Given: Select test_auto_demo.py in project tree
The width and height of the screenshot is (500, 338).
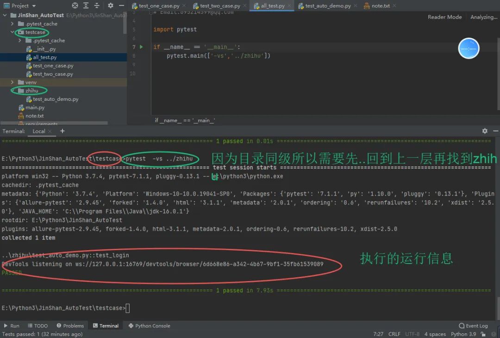Looking at the screenshot, I should pos(52,99).
